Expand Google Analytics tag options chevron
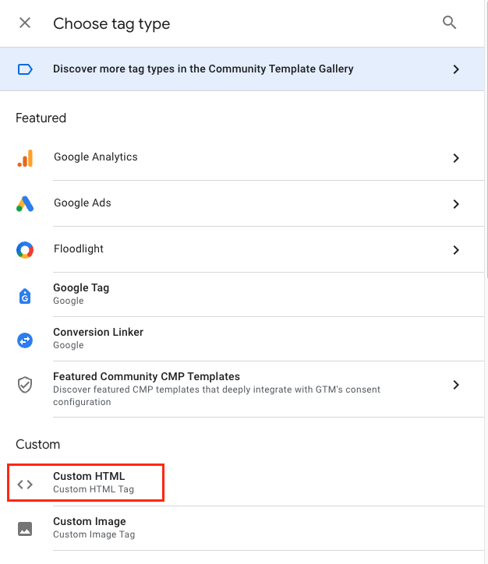488x564 pixels. click(x=456, y=158)
